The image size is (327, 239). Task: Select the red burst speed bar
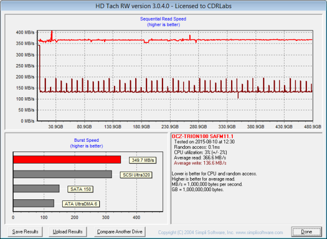point(67,160)
